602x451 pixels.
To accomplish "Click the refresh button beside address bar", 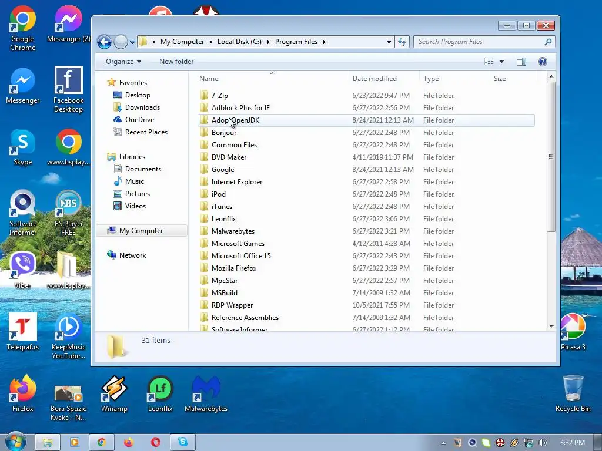I will 402,42.
